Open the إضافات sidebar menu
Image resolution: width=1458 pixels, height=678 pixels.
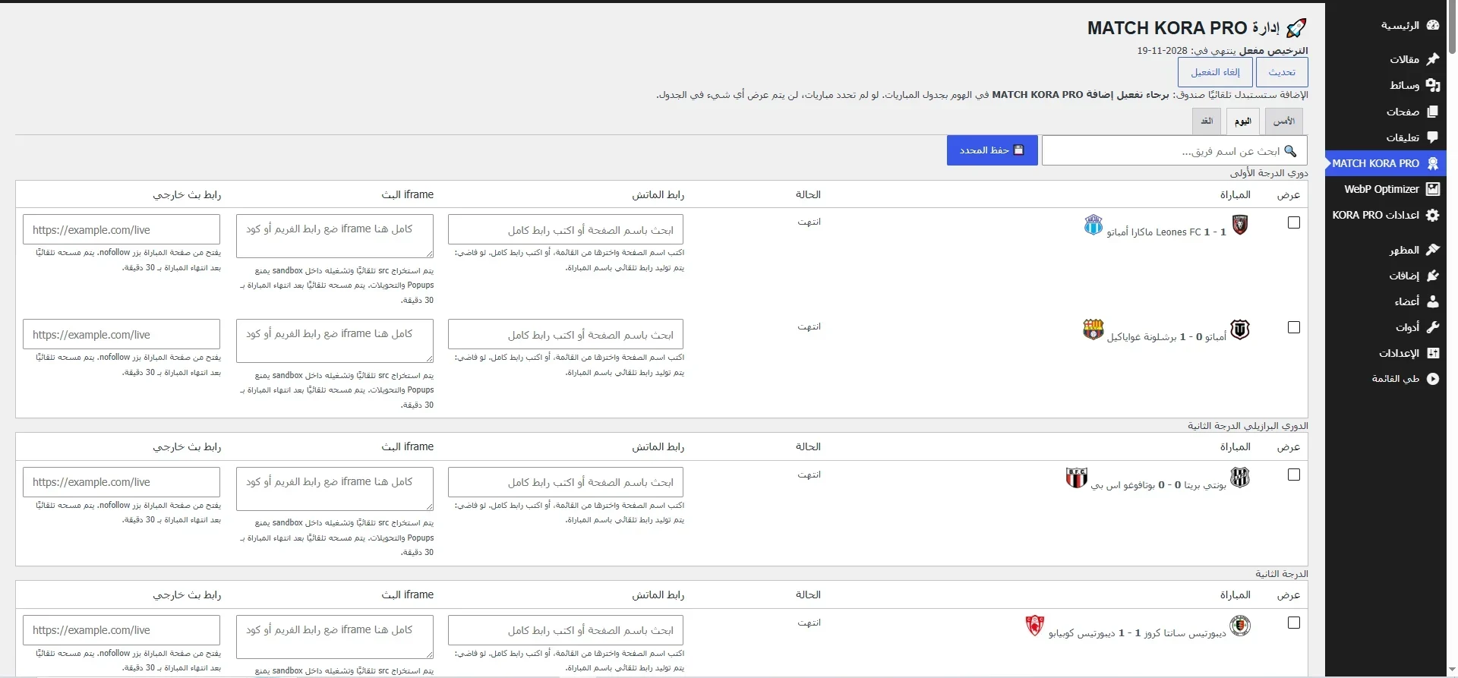1387,276
